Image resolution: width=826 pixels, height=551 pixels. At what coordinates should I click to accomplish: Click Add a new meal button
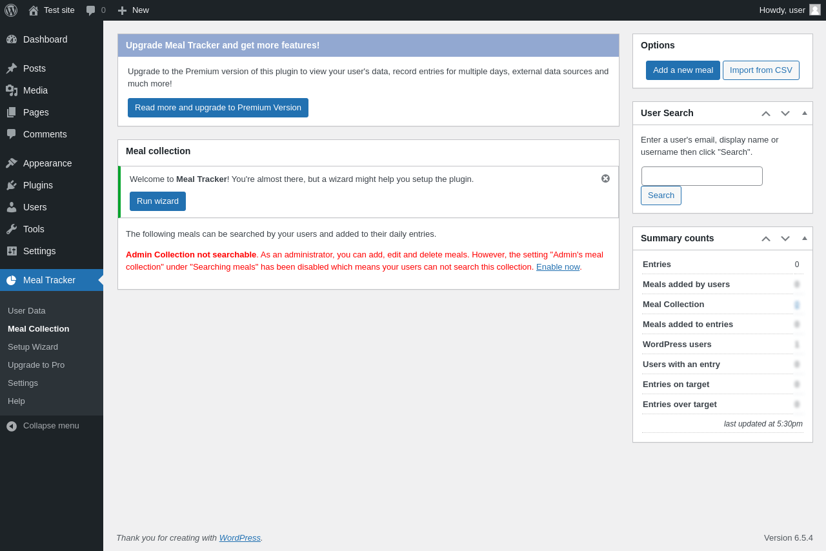pyautogui.click(x=683, y=70)
